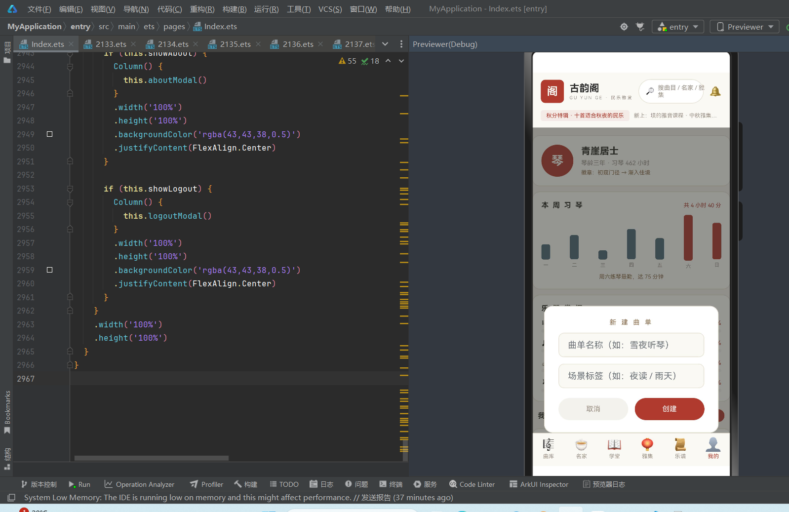Open the 终端 terminal tool window

click(x=391, y=484)
